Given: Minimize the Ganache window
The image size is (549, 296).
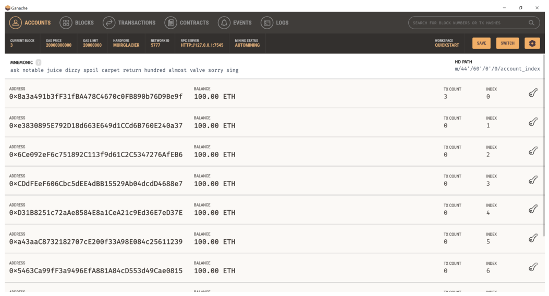Looking at the screenshot, I should tap(504, 8).
